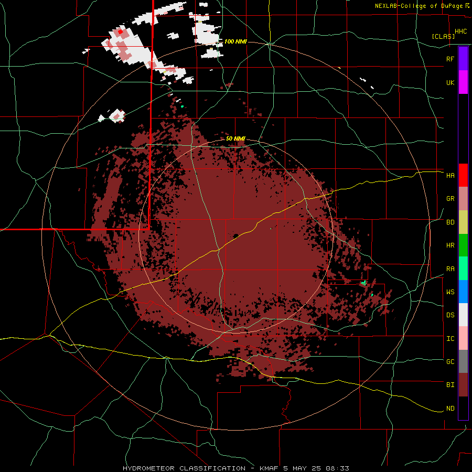Screen dimensions: 472x472
Task: Click the UK legend label
Action: coord(450,82)
